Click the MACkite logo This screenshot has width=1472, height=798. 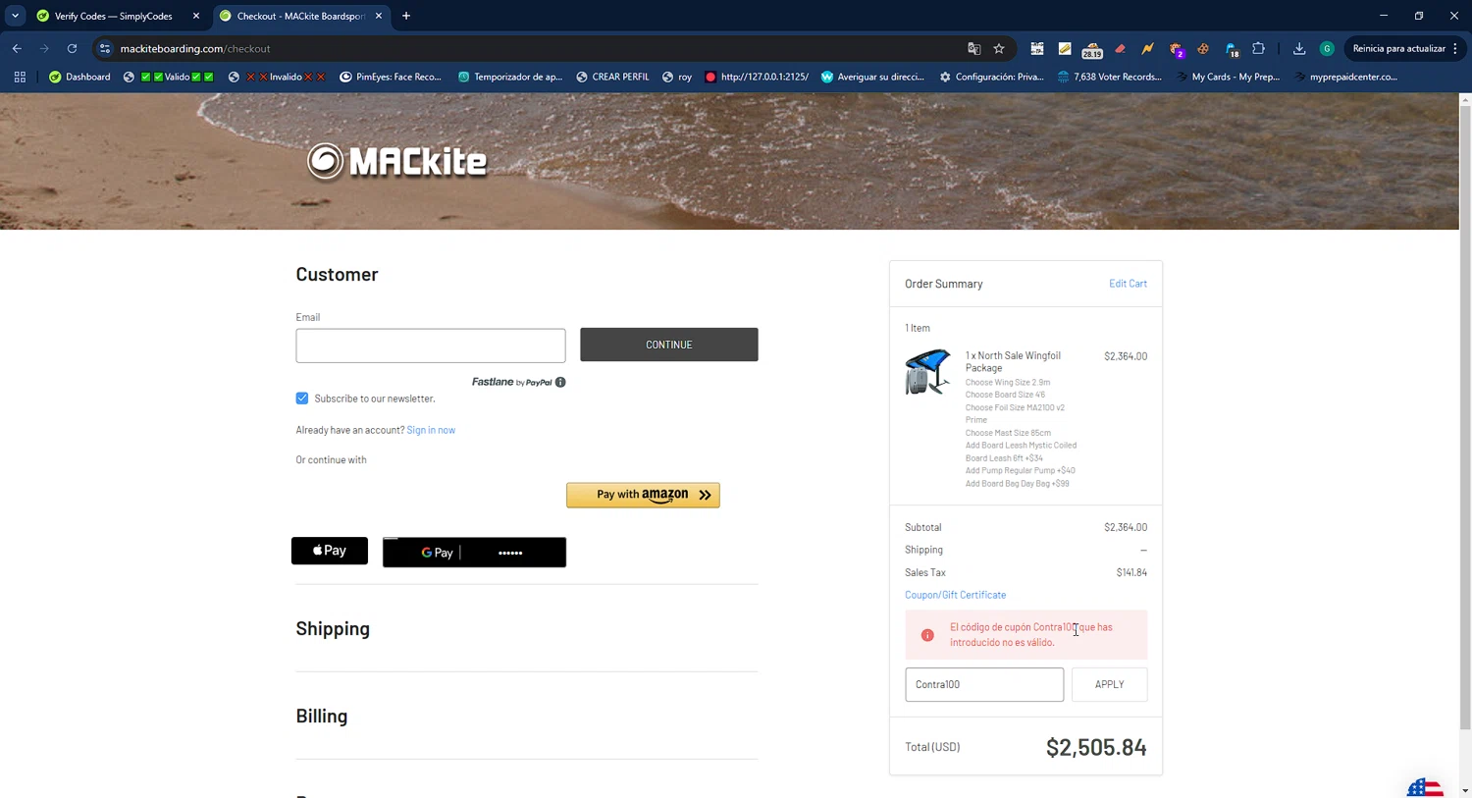click(396, 161)
